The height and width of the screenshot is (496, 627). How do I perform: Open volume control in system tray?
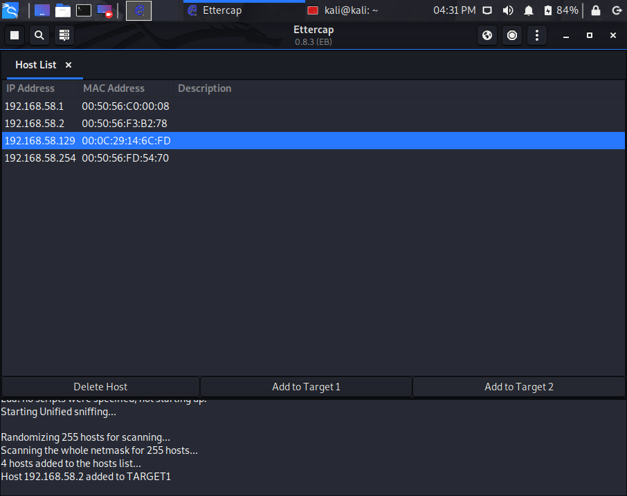[508, 10]
